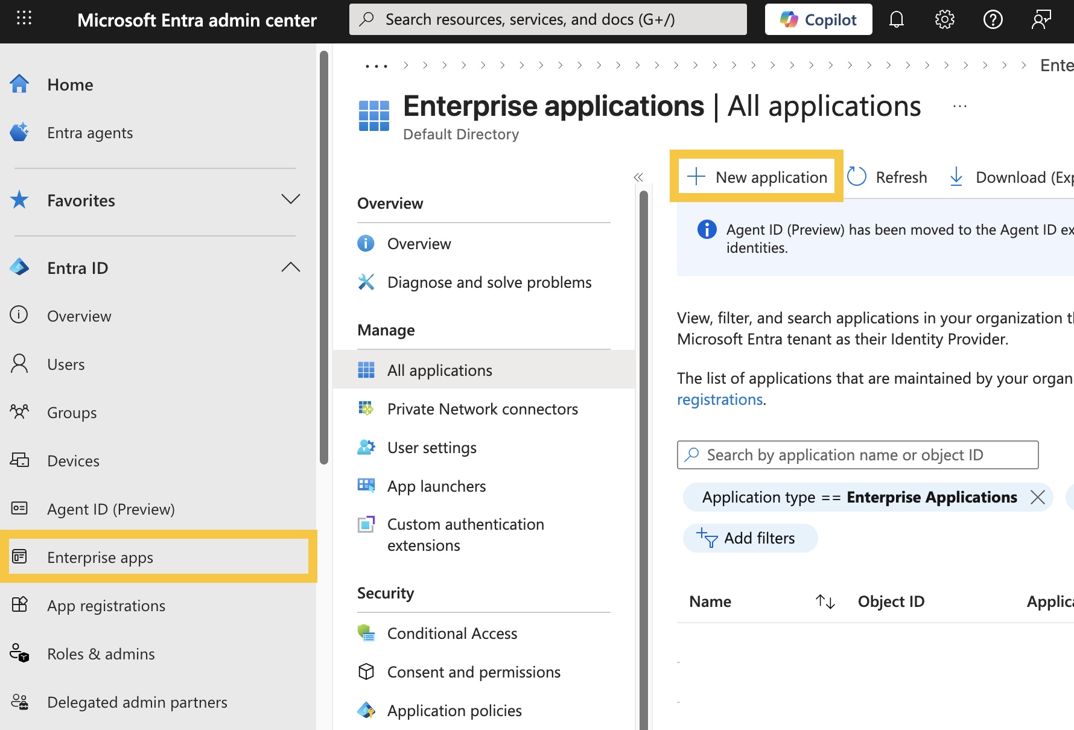1074x730 pixels.
Task: Select Conditional Access in Security section
Action: [x=452, y=633]
